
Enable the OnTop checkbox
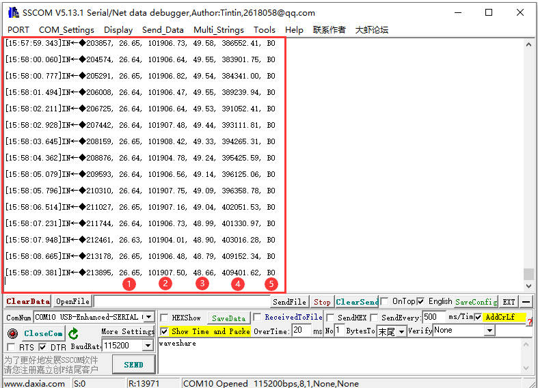pos(385,301)
